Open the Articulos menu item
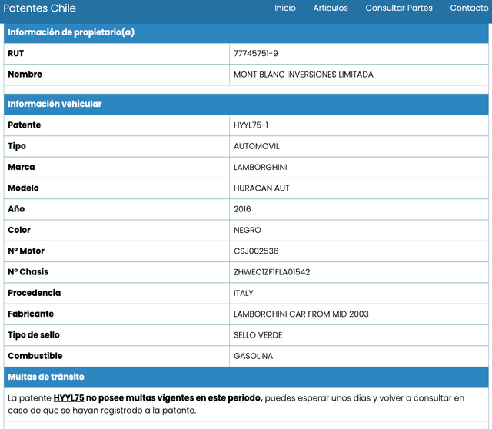492x429 pixels. tap(331, 8)
